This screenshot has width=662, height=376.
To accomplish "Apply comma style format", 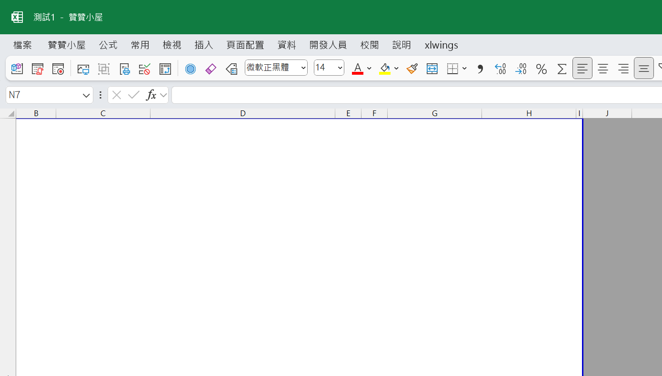I will (x=480, y=69).
